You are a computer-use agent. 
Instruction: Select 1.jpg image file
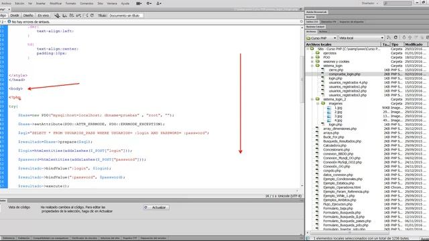point(338,108)
